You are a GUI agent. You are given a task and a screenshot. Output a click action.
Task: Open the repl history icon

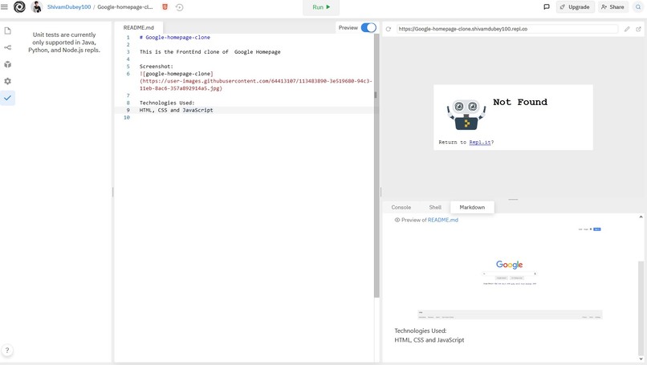coord(179,7)
